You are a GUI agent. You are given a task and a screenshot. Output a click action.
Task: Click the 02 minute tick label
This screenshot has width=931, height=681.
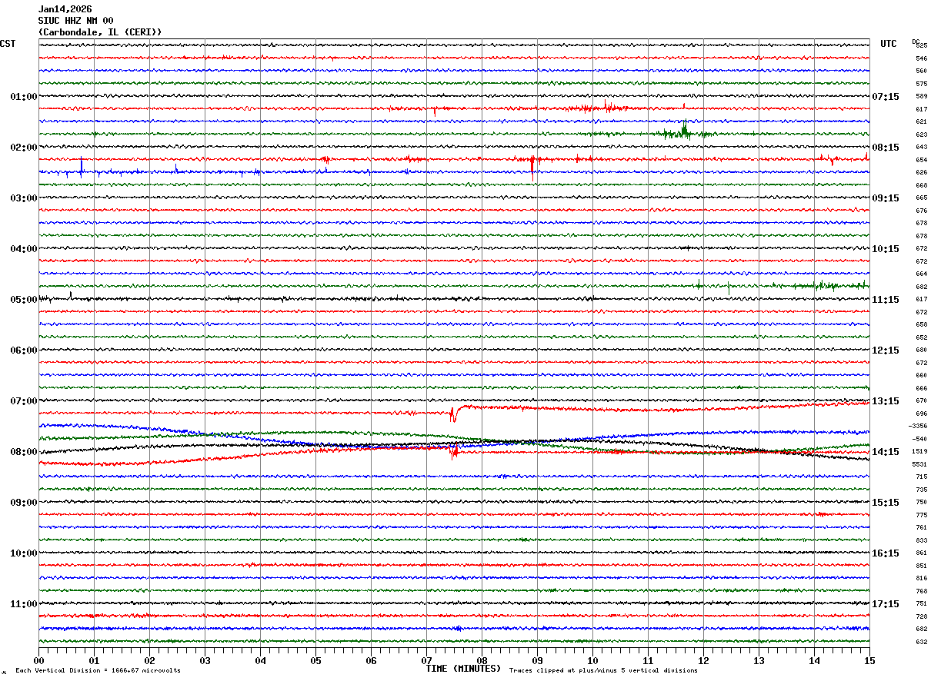coord(150,660)
